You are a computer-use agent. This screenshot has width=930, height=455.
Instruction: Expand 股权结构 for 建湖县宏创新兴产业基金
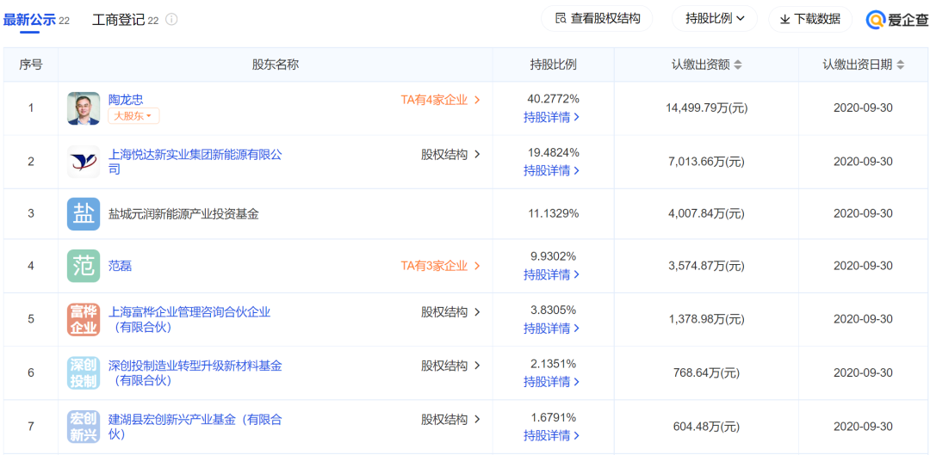[450, 420]
